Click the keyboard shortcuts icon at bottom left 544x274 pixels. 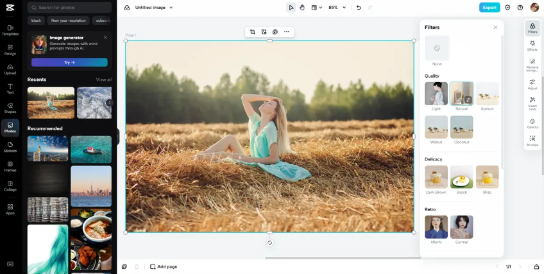coord(10,264)
